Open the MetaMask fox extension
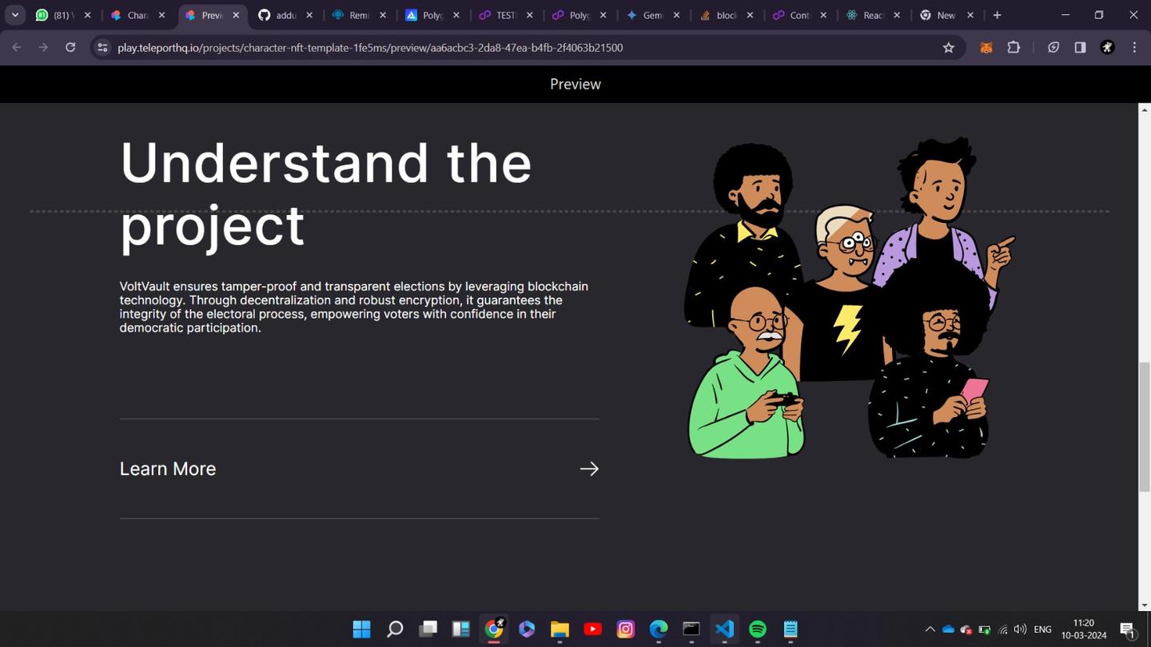The height and width of the screenshot is (647, 1151). [986, 48]
